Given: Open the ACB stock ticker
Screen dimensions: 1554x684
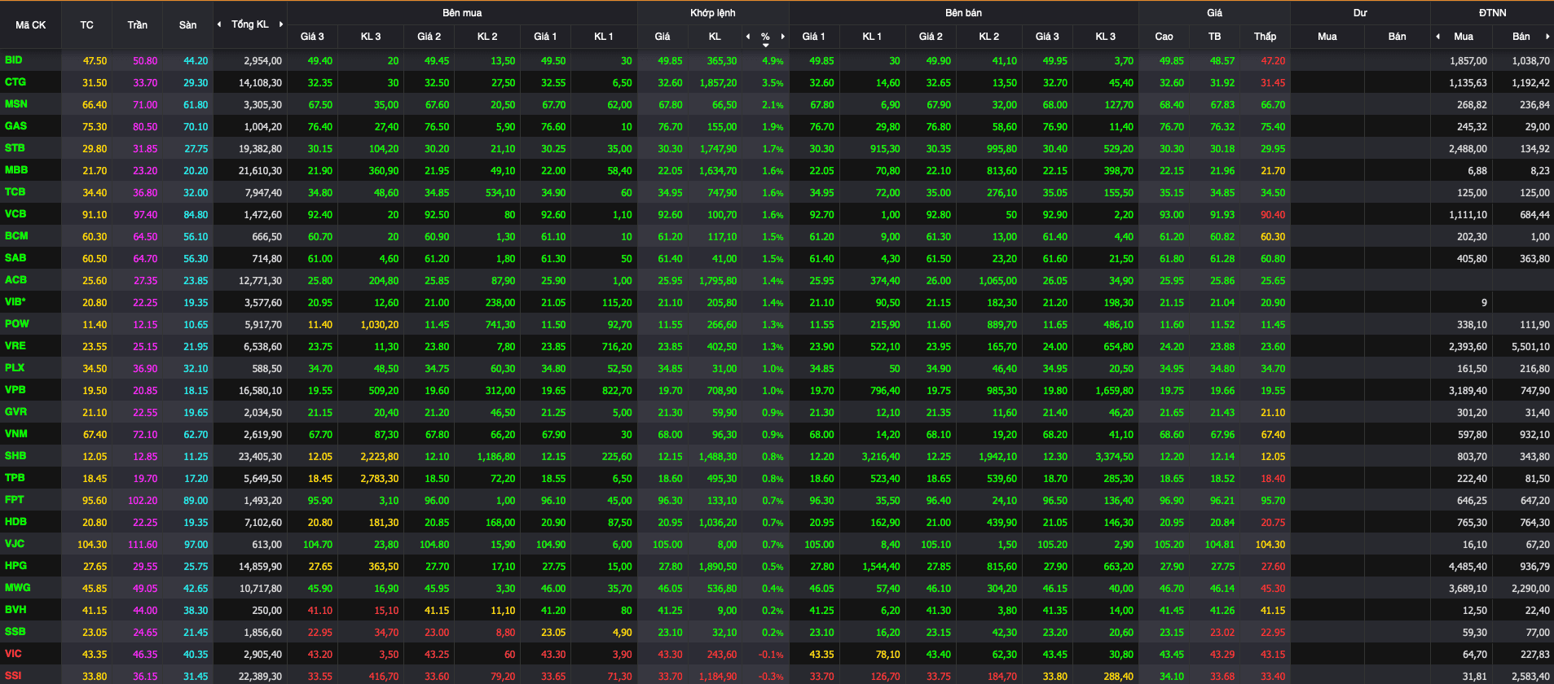Looking at the screenshot, I should [x=15, y=280].
